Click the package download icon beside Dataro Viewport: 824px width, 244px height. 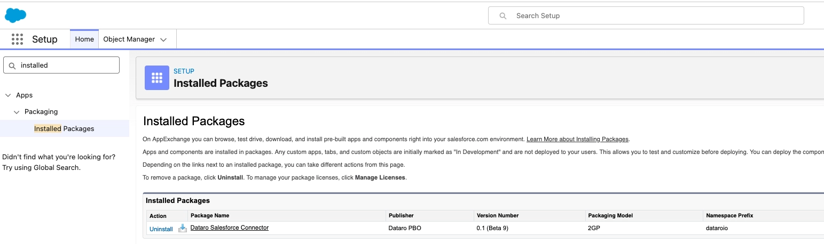coord(183,228)
